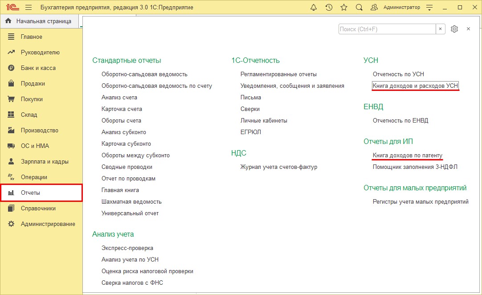This screenshot has height=295, width=482.
Task: Open the Сверки link
Action: tap(250, 109)
